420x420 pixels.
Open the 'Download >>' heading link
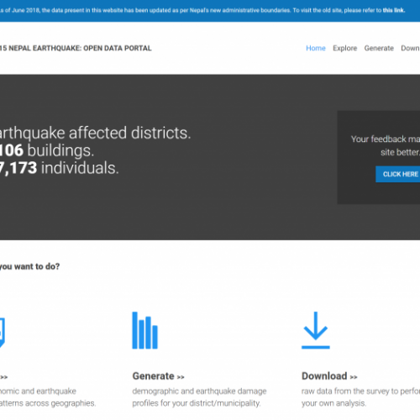pos(329,376)
